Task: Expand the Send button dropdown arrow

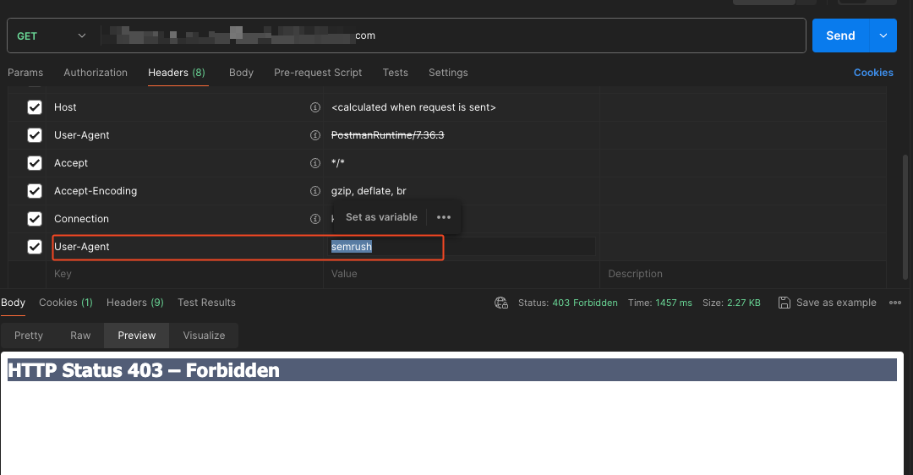Action: [x=883, y=35]
